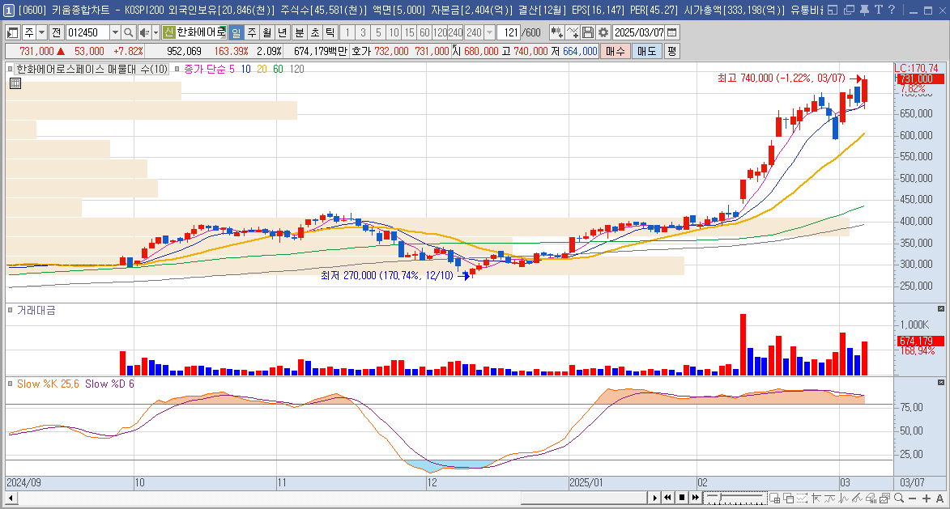Select the 5 interval preset
Screen dimensions: 950x509
click(379, 32)
